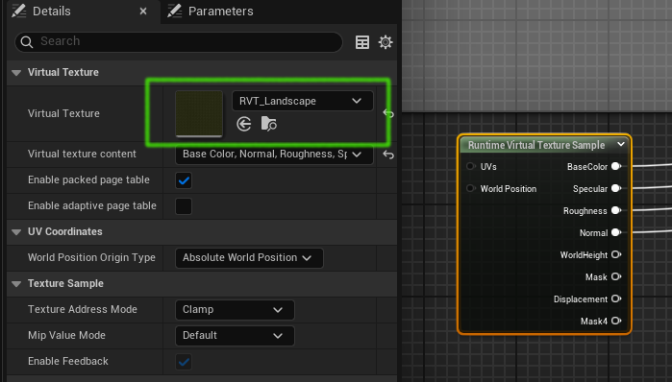Click the Virtual Texture property label
Image resolution: width=672 pixels, height=382 pixels.
[x=63, y=113]
